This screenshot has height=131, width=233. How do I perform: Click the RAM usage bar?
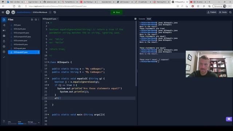[x=22, y=124]
